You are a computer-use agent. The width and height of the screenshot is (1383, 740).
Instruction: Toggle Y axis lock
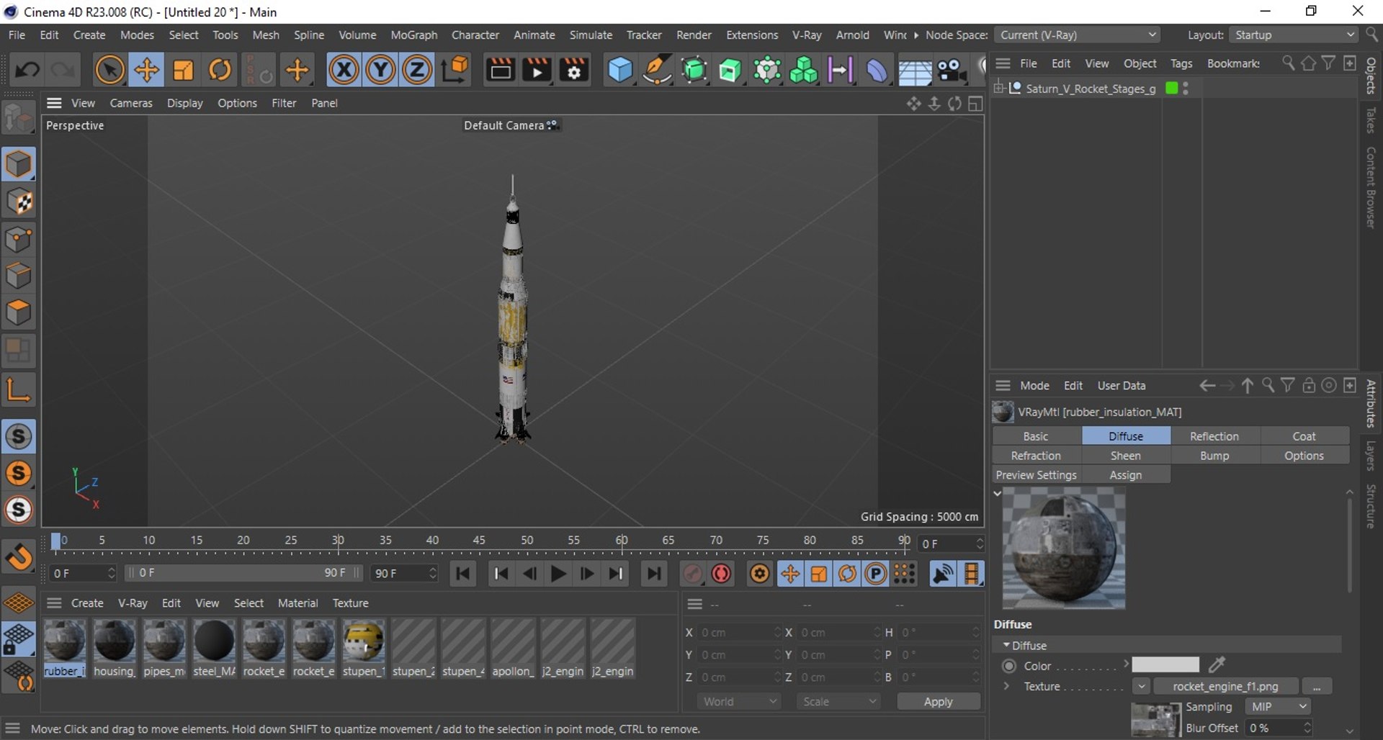click(x=380, y=70)
